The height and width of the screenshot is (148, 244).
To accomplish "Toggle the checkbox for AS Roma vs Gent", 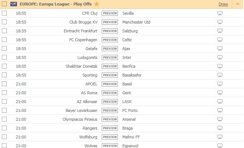I will pos(4,93).
